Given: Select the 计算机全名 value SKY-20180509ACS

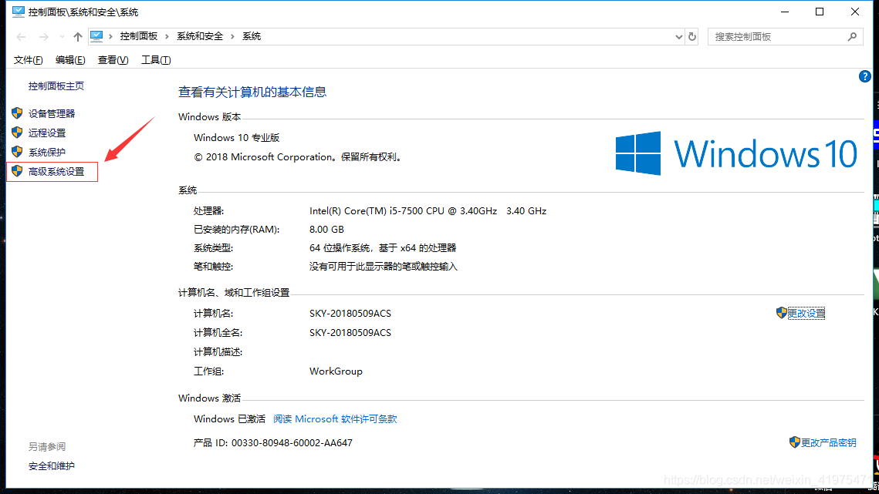Looking at the screenshot, I should [x=350, y=333].
